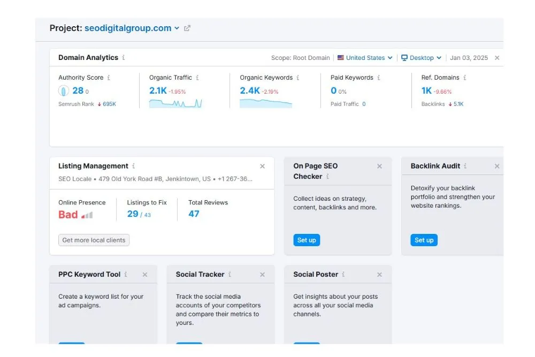This screenshot has height=357, width=535.
Task: Click the PPC Keyword Tool info icon
Action: [x=126, y=274]
